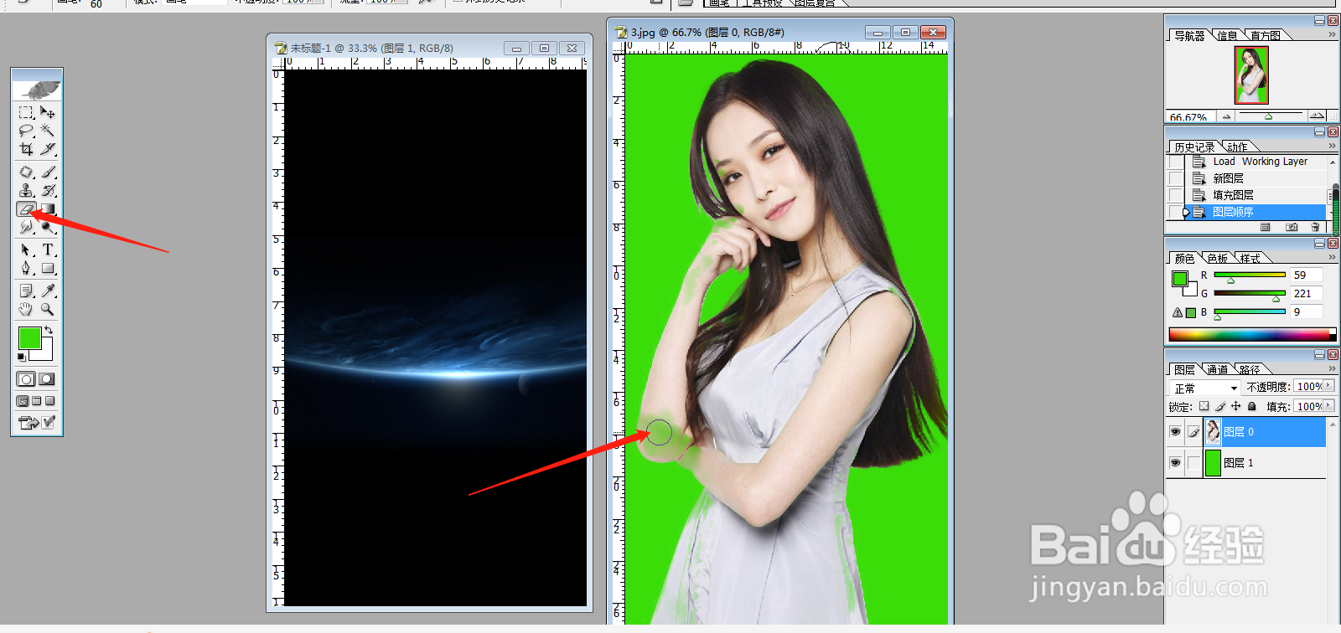
Task: Select the Smudge tool
Action: pos(26,227)
